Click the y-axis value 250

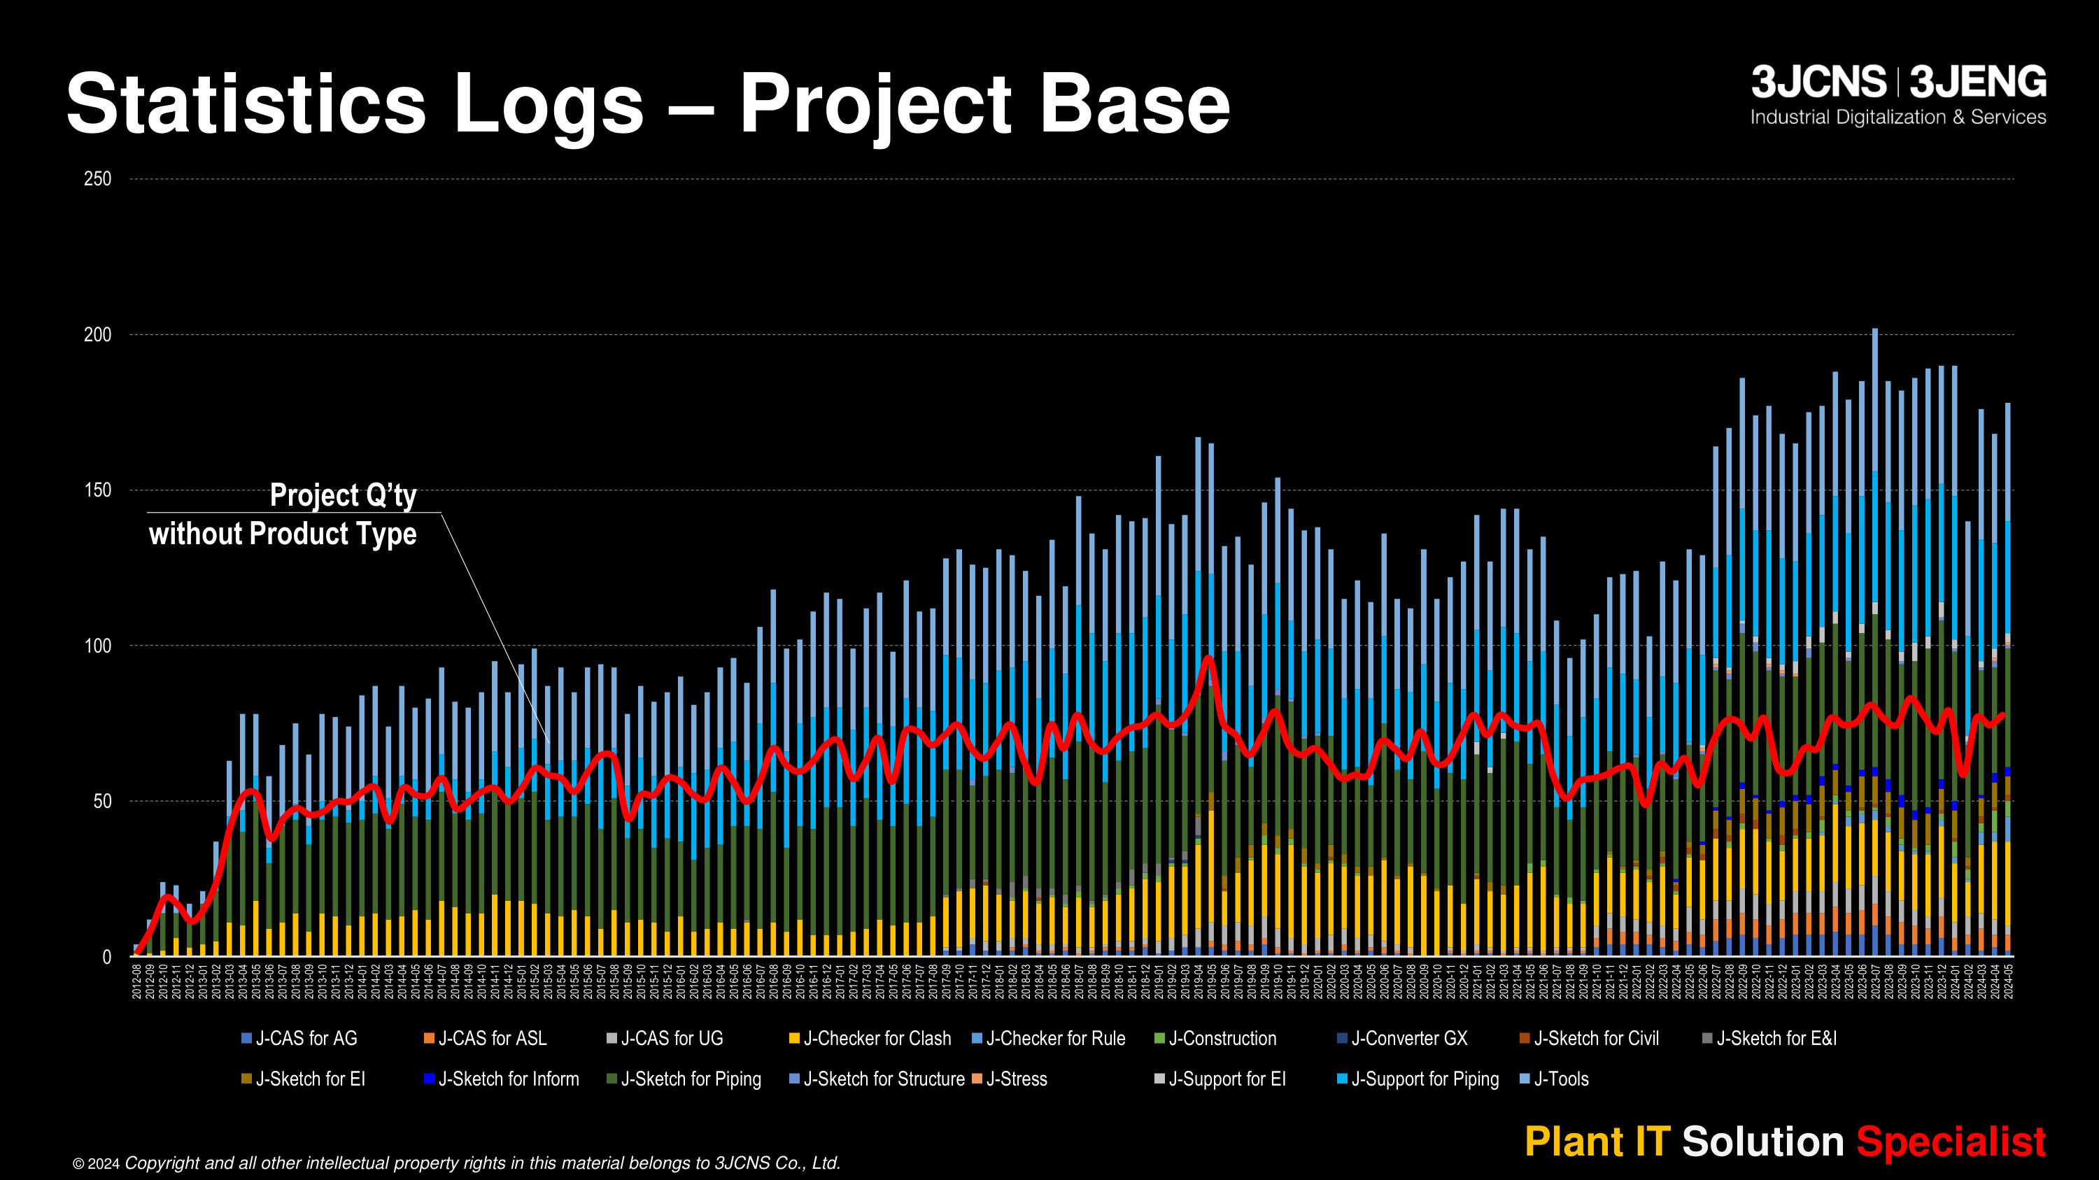[98, 179]
